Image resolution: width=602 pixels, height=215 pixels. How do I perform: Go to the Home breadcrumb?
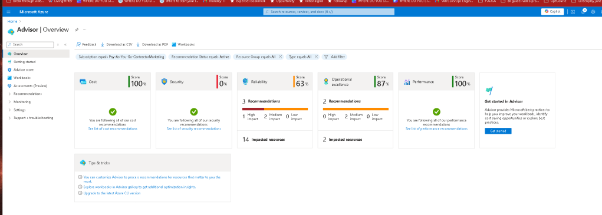click(12, 21)
